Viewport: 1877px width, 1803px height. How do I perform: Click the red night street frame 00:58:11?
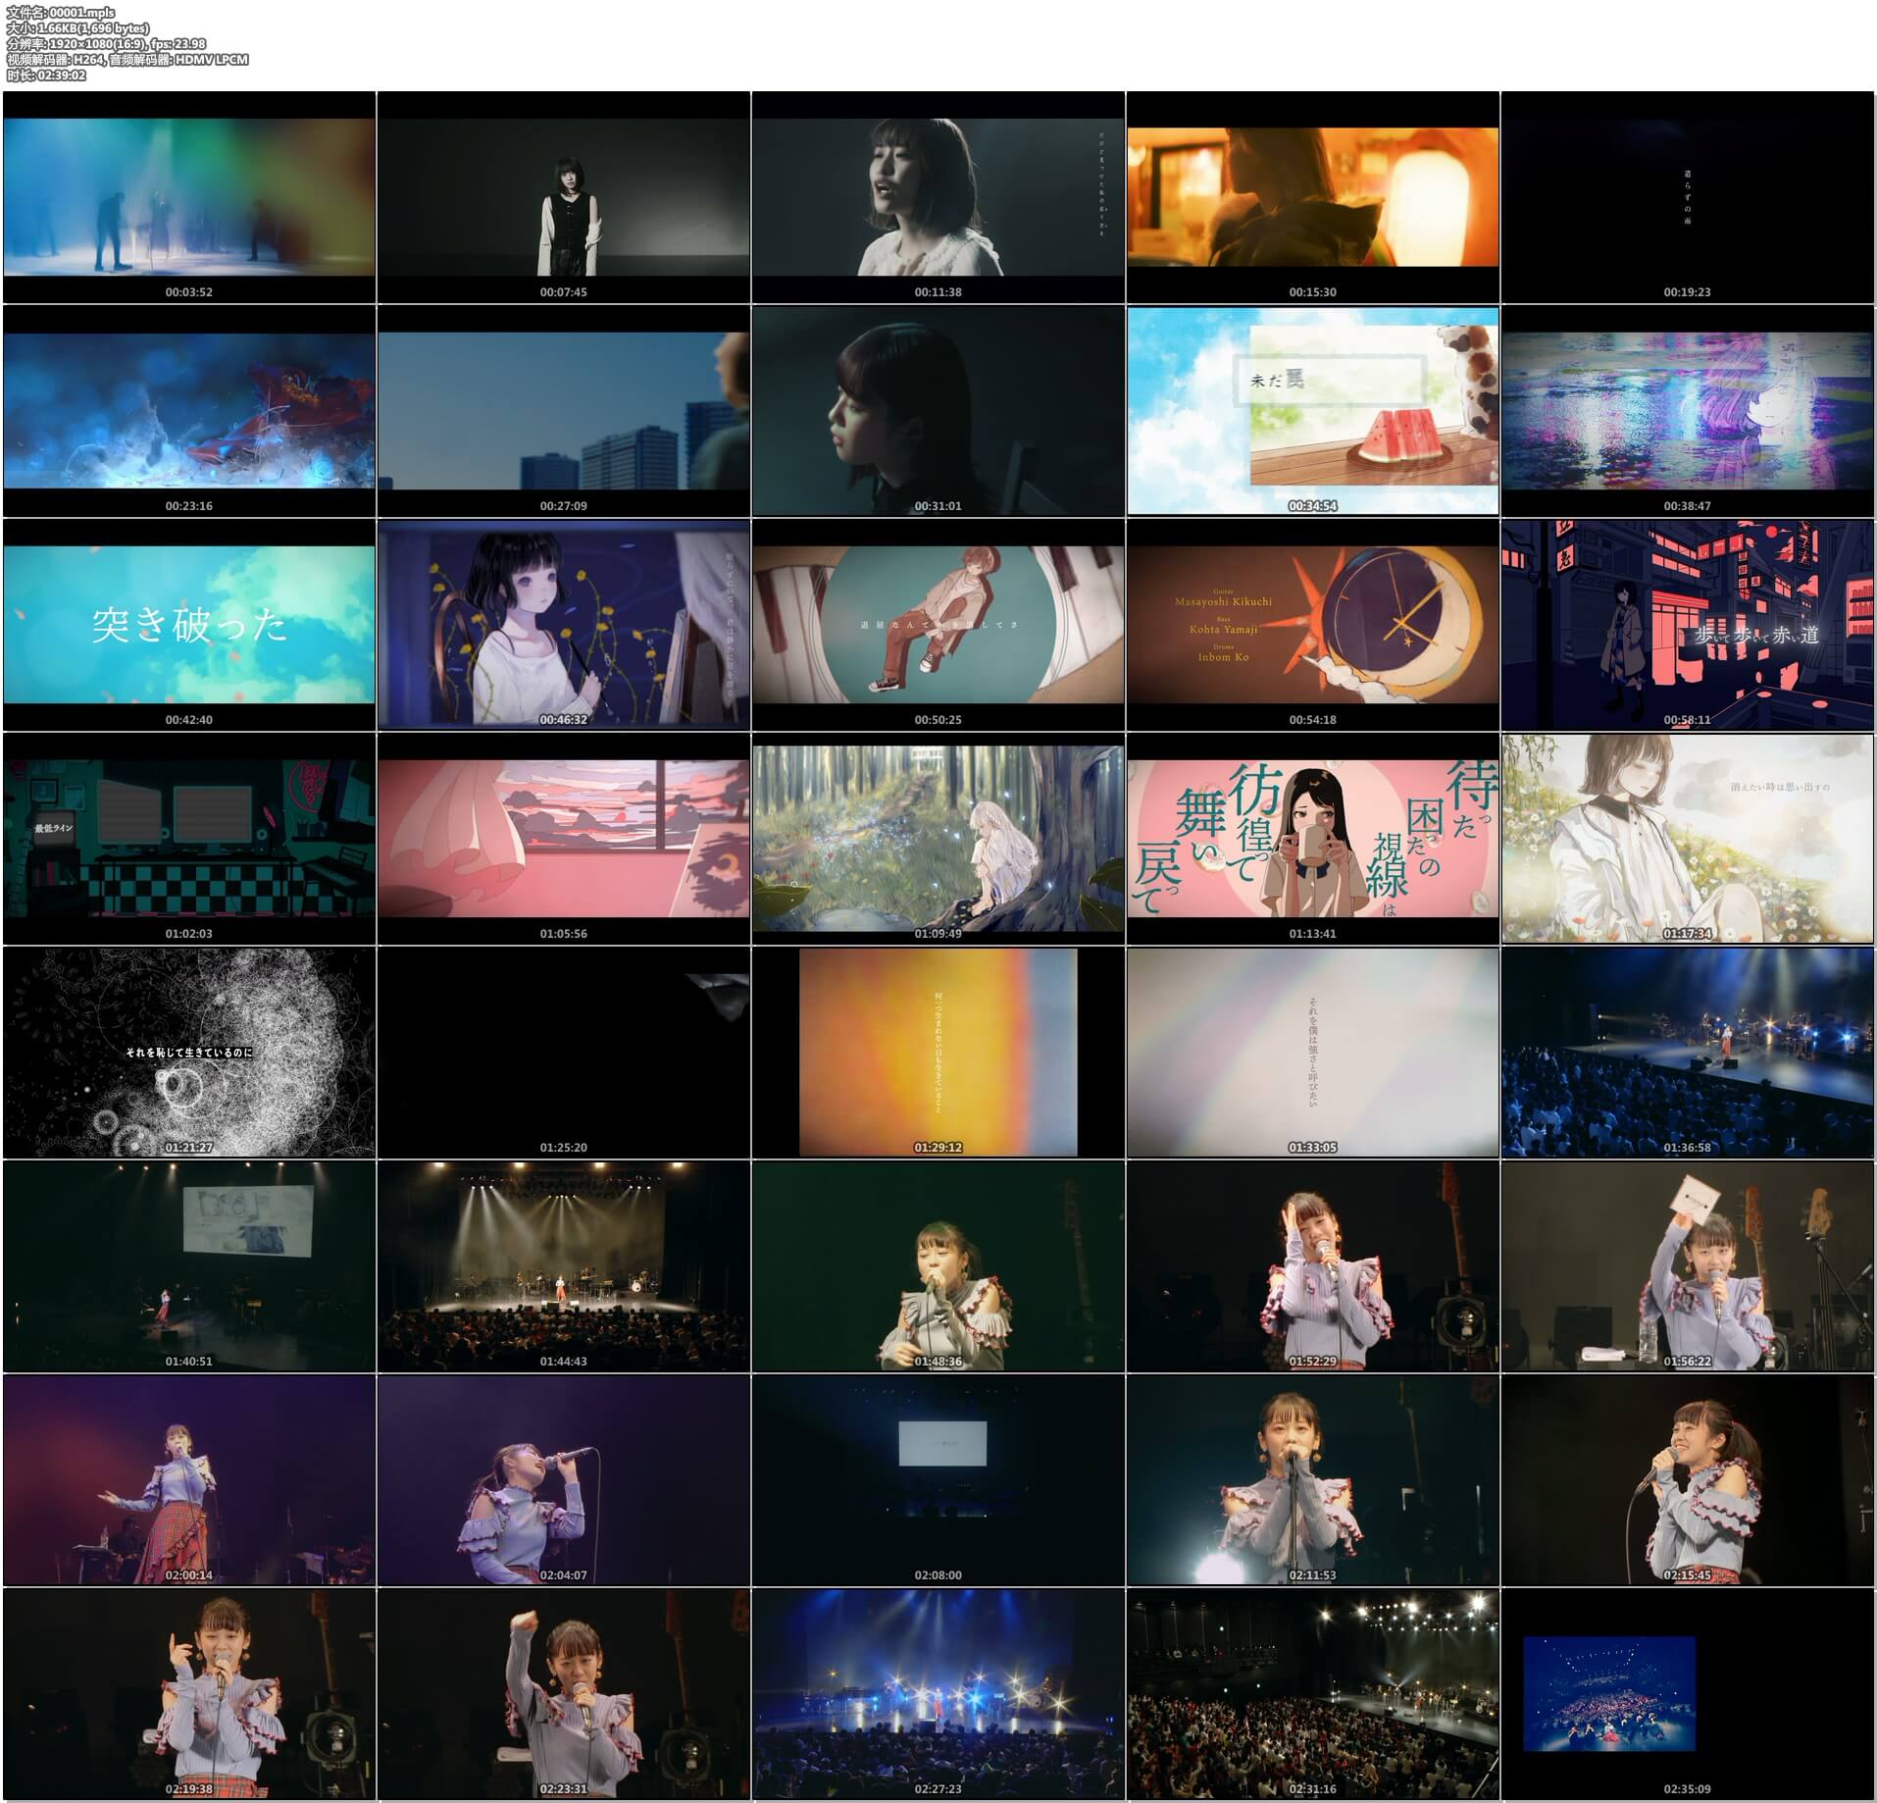pos(1688,624)
